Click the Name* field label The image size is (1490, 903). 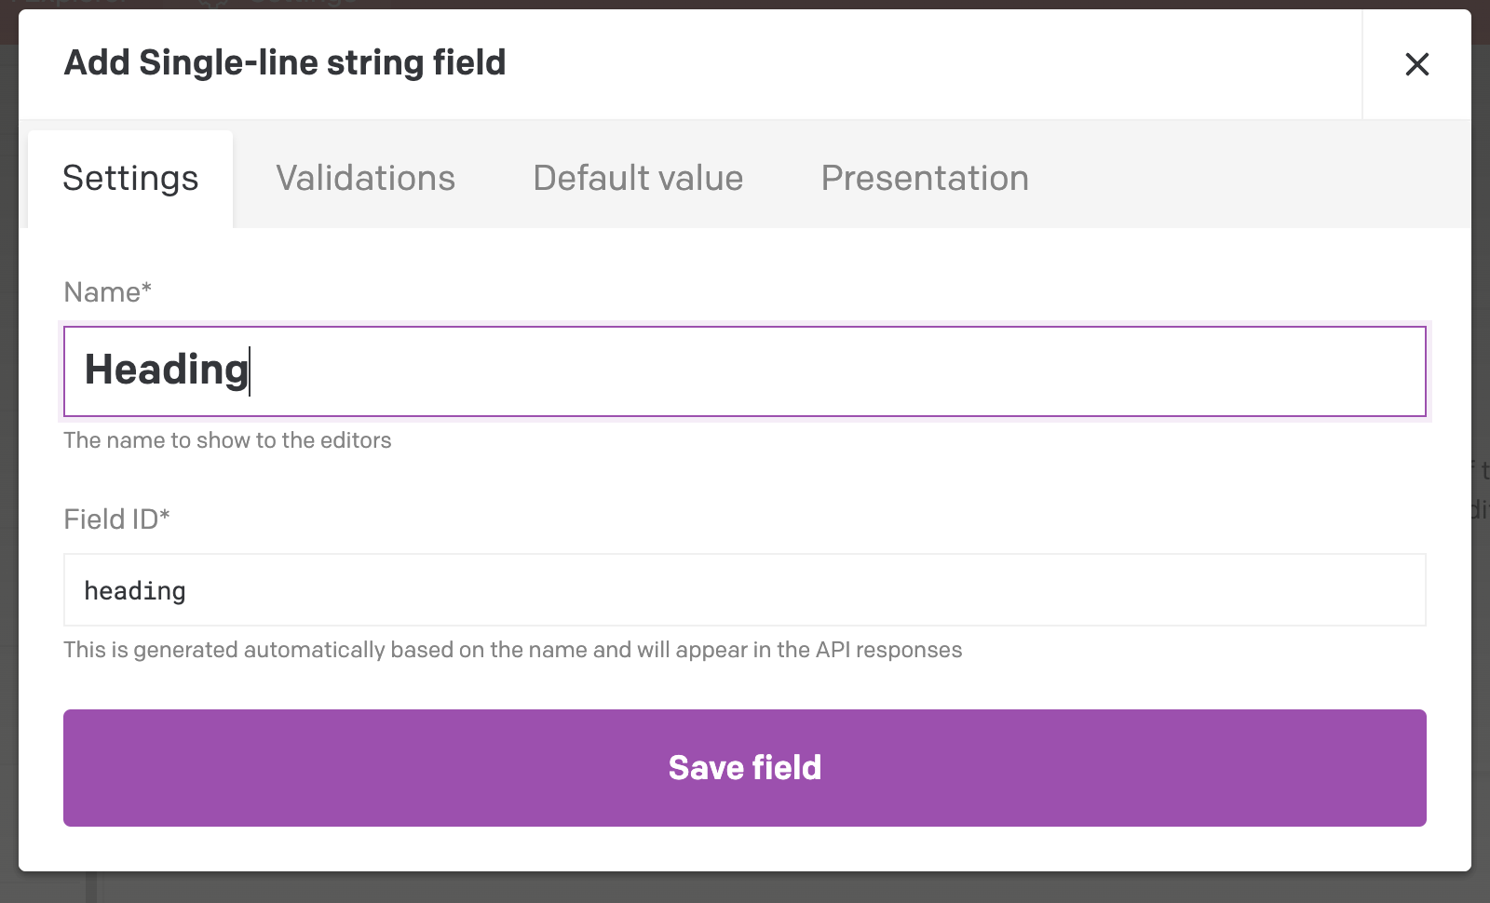point(107,292)
